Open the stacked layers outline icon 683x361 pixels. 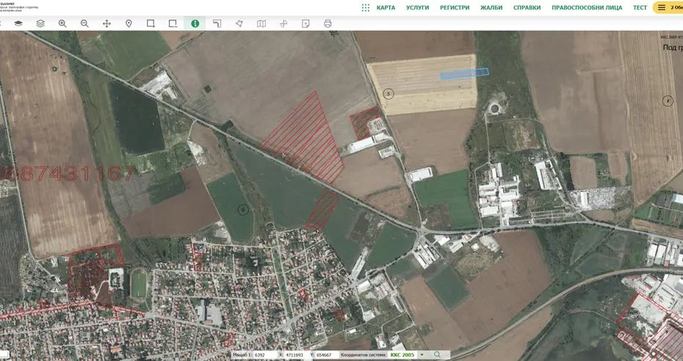tap(40, 23)
